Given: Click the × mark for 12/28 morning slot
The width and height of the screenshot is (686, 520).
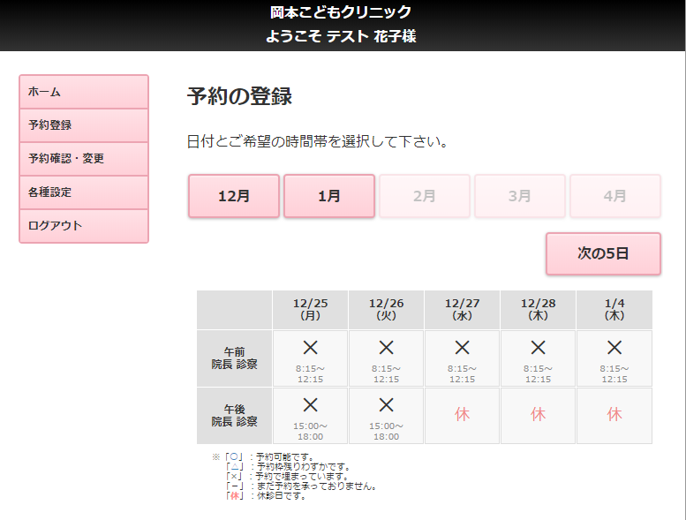Looking at the screenshot, I should pos(538,348).
